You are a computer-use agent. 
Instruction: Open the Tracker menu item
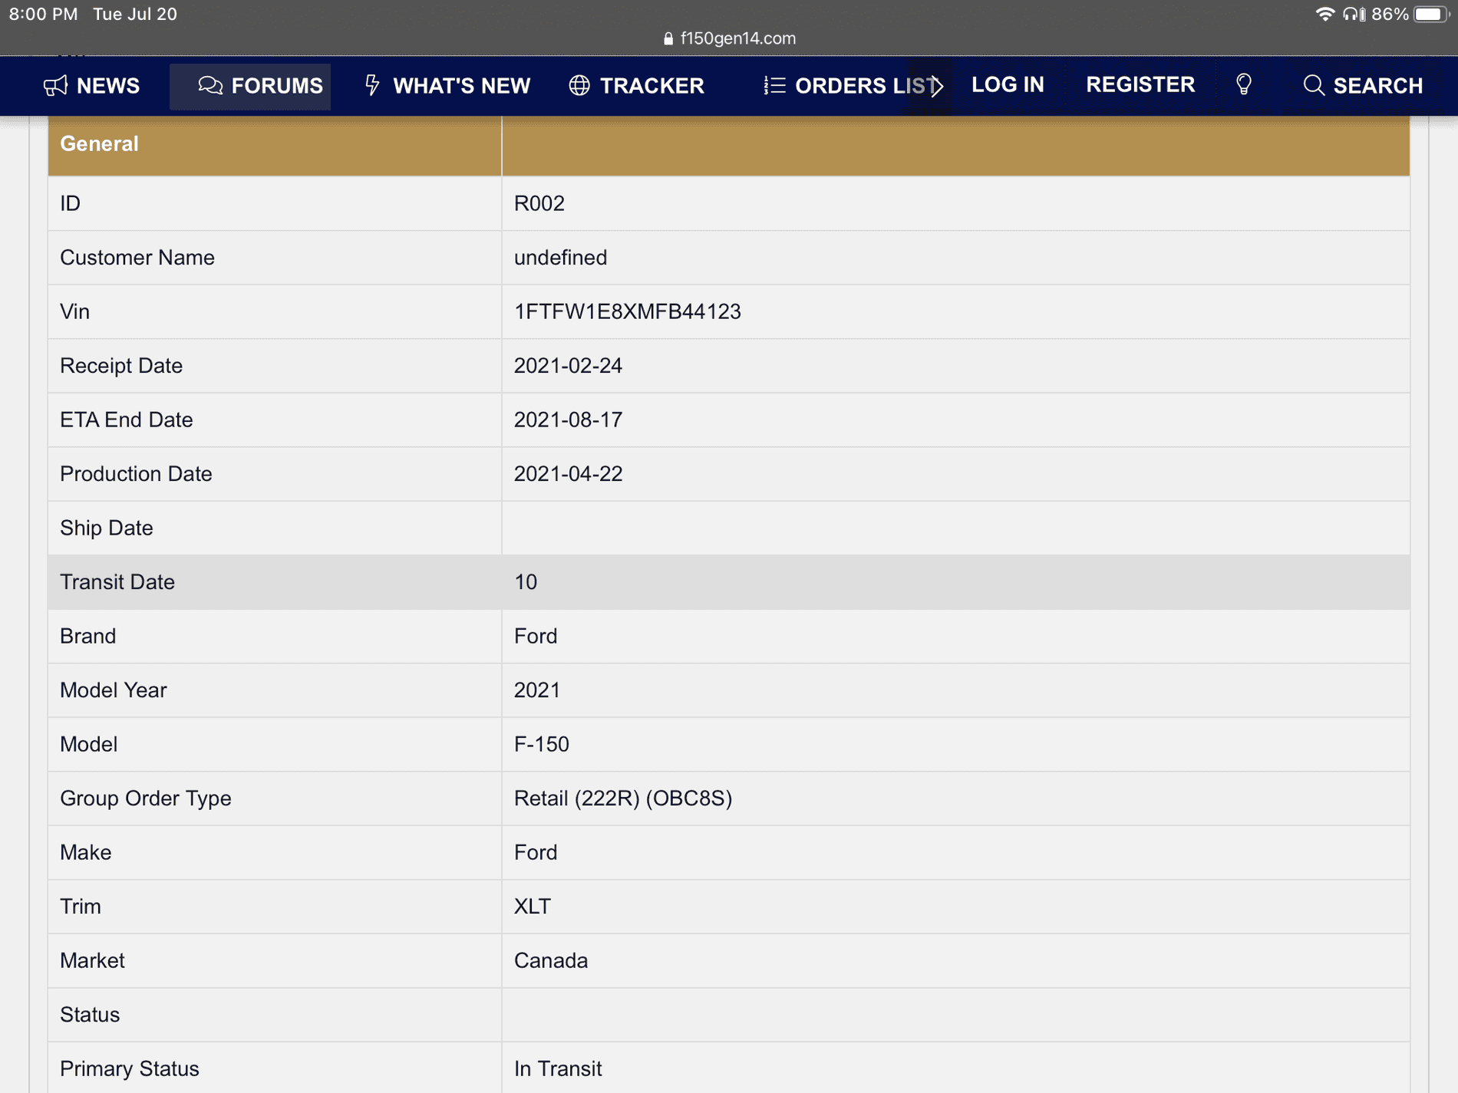point(651,86)
